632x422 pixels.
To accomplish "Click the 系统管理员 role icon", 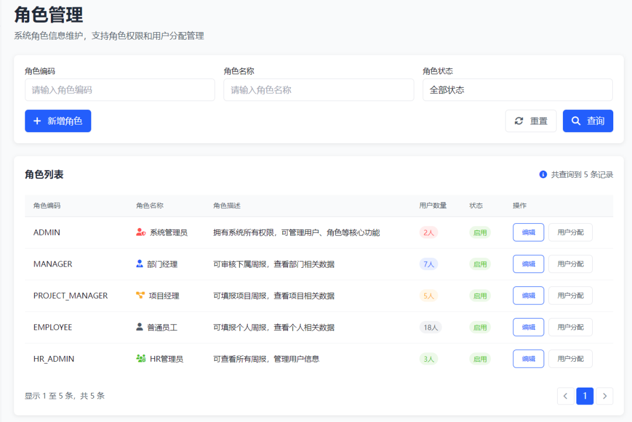I will (x=140, y=232).
